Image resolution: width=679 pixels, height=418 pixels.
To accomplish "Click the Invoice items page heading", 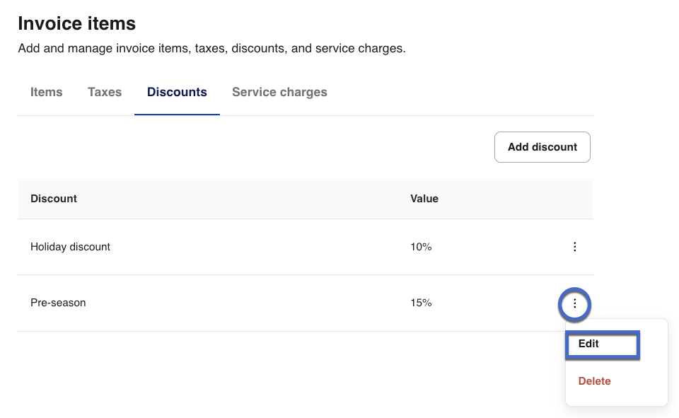I will coord(76,23).
